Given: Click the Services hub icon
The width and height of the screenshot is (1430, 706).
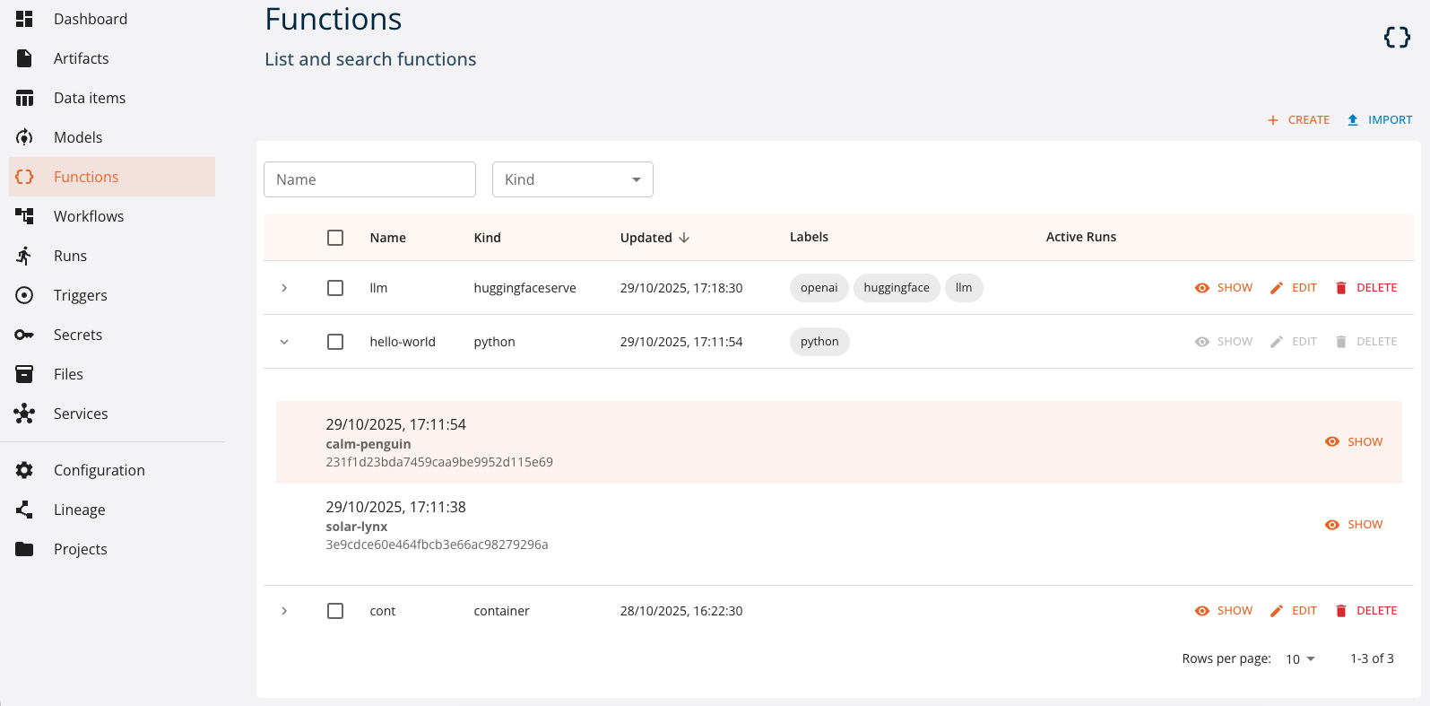Looking at the screenshot, I should (x=24, y=414).
